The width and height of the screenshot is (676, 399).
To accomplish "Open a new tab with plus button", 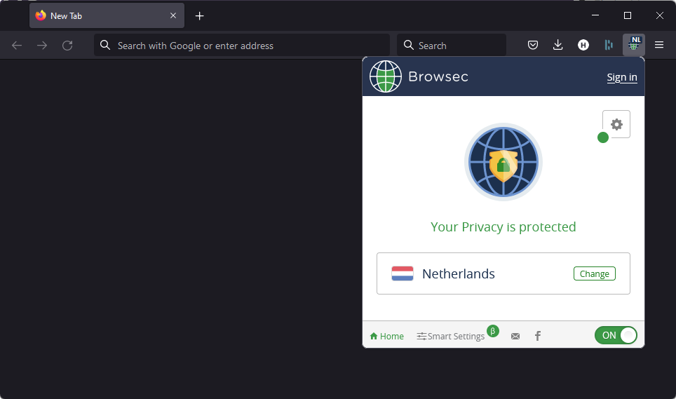I will point(199,16).
